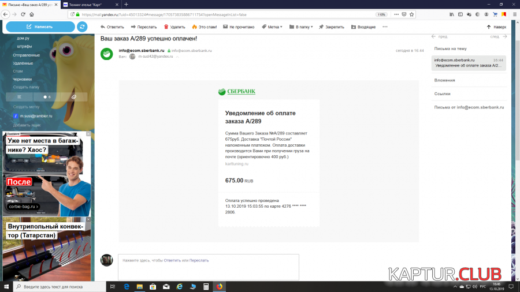Reply using the Ответить toolbar button
Viewport: 520px width, 292px height.
coord(112,27)
